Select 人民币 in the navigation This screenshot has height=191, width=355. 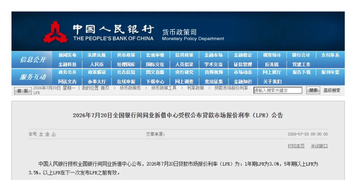97,64
